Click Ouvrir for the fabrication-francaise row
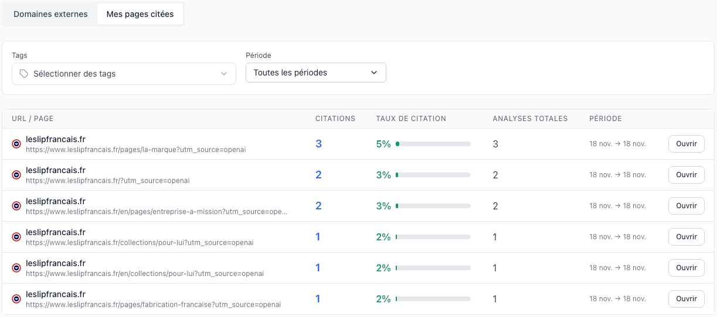Screen dimensions: 717x317 (687, 299)
